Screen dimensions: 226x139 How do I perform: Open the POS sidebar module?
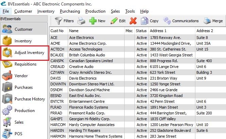24,134
